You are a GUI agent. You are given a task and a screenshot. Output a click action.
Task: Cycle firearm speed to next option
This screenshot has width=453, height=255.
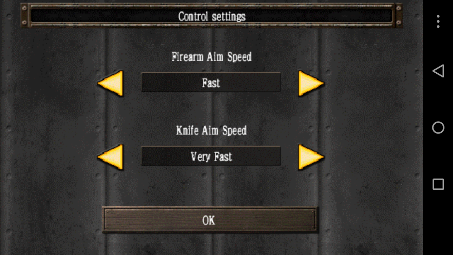click(311, 83)
